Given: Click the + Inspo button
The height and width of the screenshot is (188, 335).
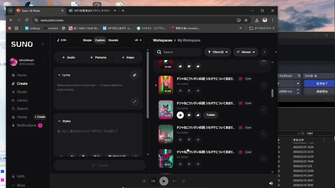Looking at the screenshot, I should click(128, 57).
